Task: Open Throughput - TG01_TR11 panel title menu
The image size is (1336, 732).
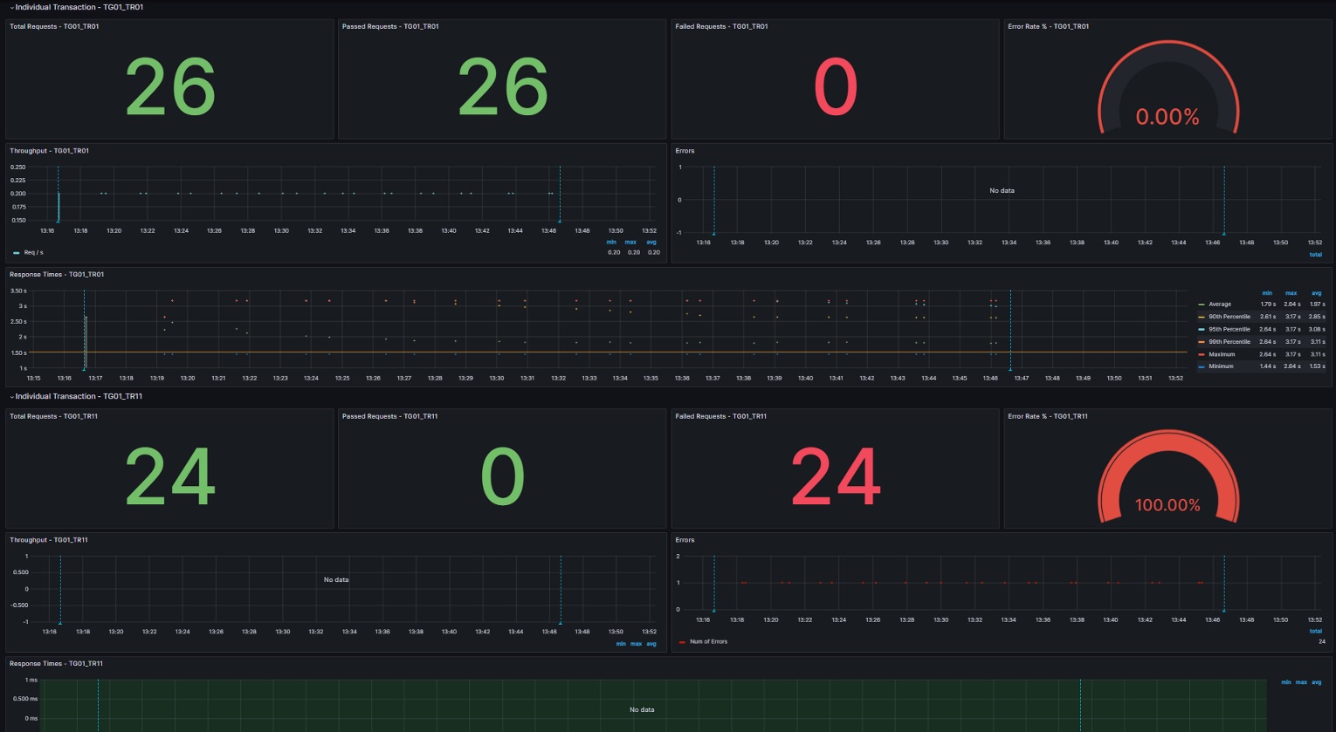Action: point(49,540)
